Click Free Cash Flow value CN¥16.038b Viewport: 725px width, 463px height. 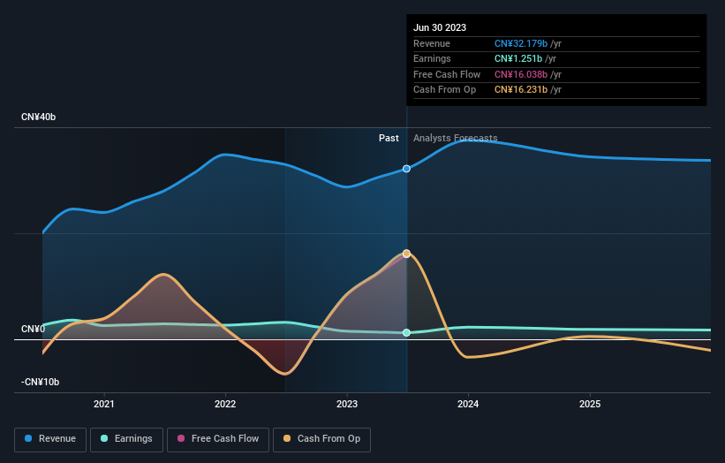(x=521, y=74)
